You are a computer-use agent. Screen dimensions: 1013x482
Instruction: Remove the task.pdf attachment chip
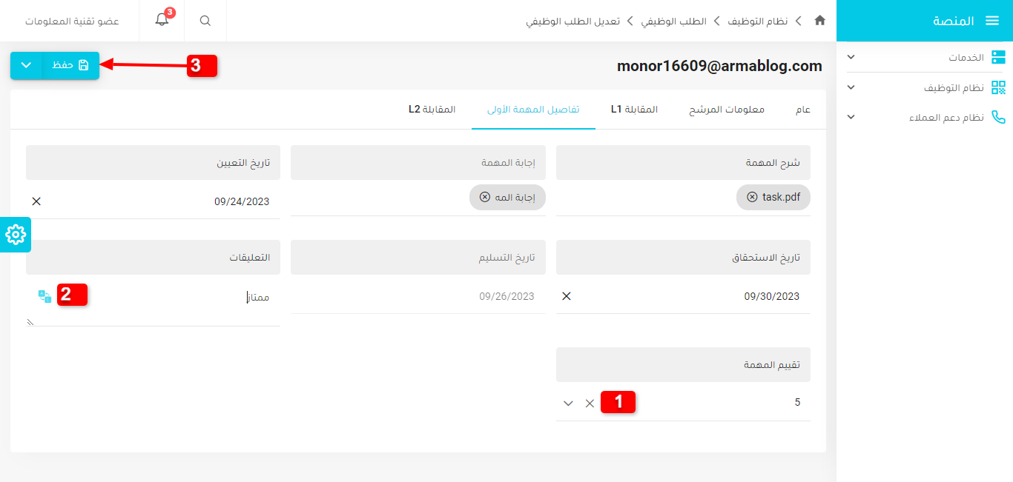[752, 197]
